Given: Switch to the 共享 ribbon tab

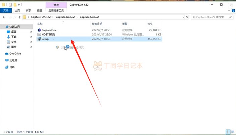Looking at the screenshot, I should 28,10.
